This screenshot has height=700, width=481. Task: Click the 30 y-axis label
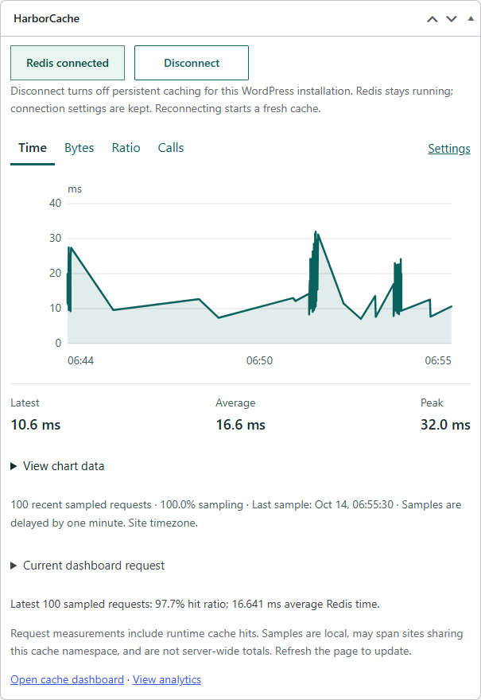pyautogui.click(x=56, y=238)
